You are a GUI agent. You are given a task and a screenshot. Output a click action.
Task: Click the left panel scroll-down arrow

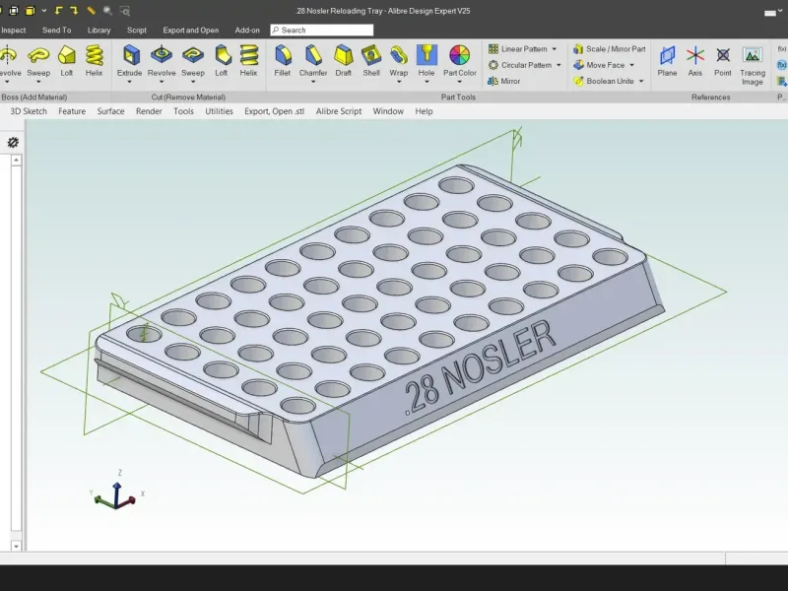coord(16,547)
